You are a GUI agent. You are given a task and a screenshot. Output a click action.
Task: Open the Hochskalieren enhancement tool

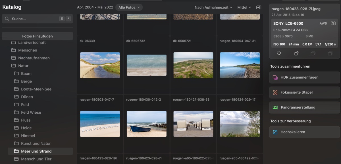(x=304, y=132)
